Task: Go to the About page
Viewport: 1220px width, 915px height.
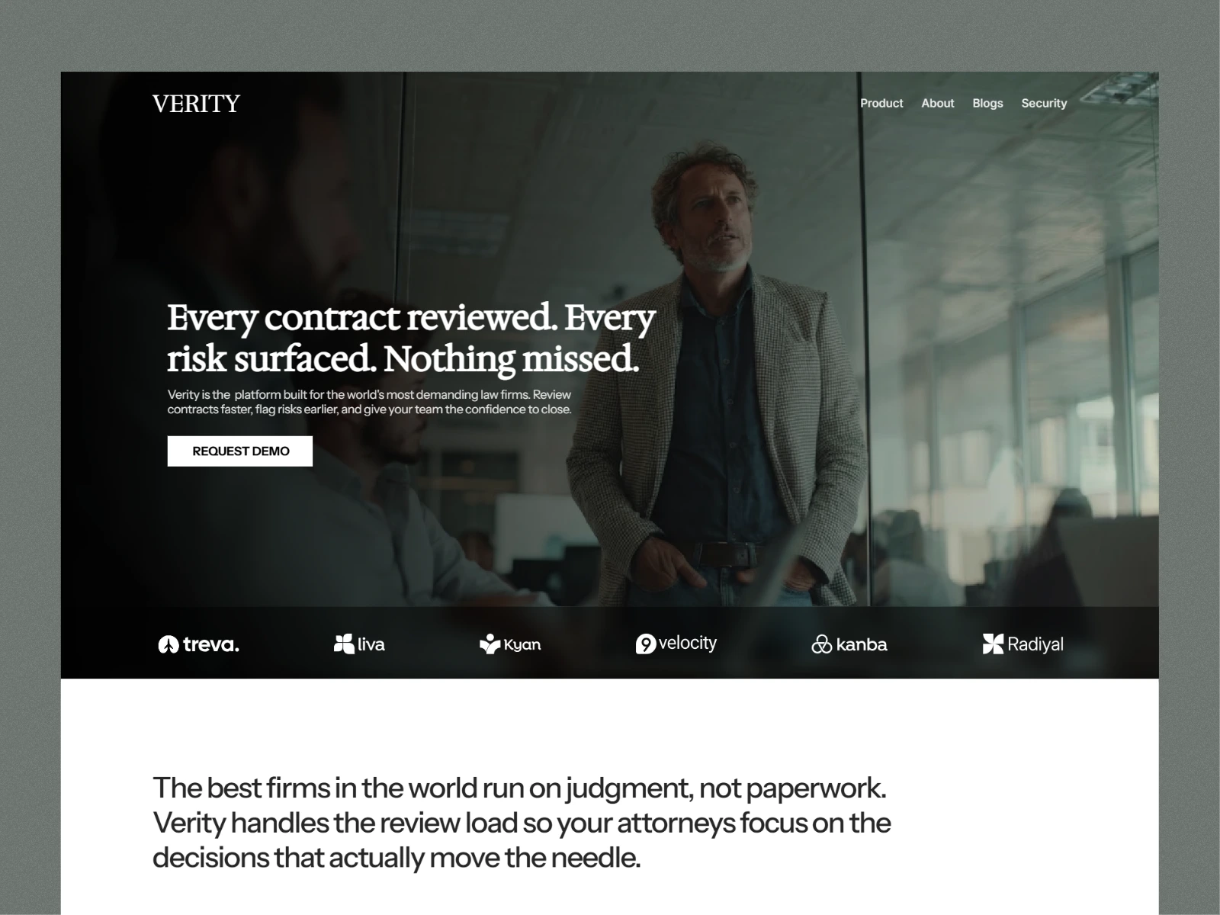Action: [x=937, y=103]
